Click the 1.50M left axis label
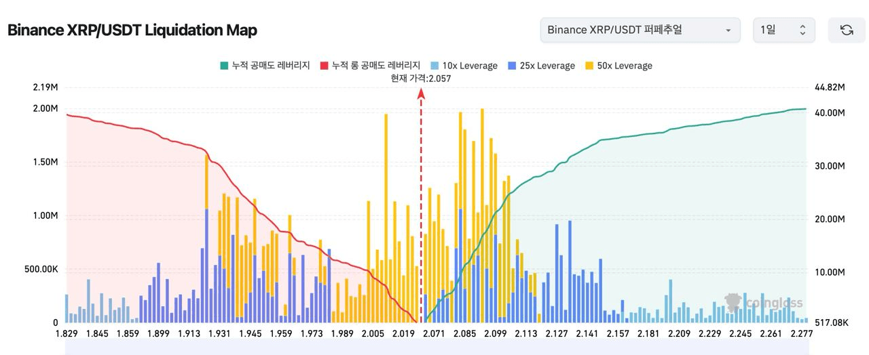 click(45, 162)
